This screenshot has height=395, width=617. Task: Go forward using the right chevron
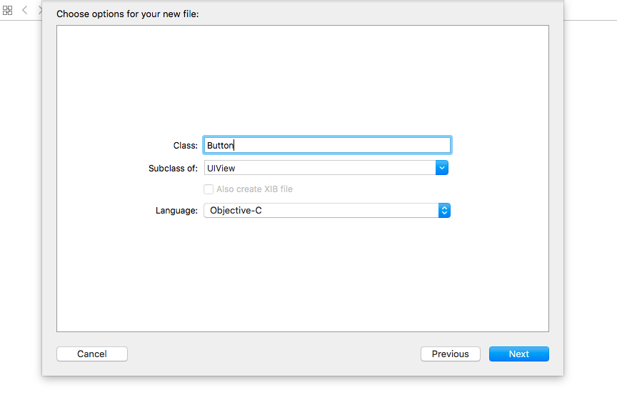coord(40,10)
